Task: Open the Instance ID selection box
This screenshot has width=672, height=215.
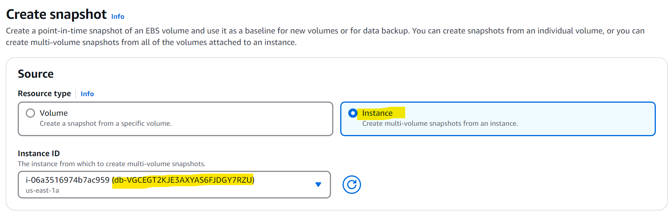Action: pyautogui.click(x=174, y=185)
